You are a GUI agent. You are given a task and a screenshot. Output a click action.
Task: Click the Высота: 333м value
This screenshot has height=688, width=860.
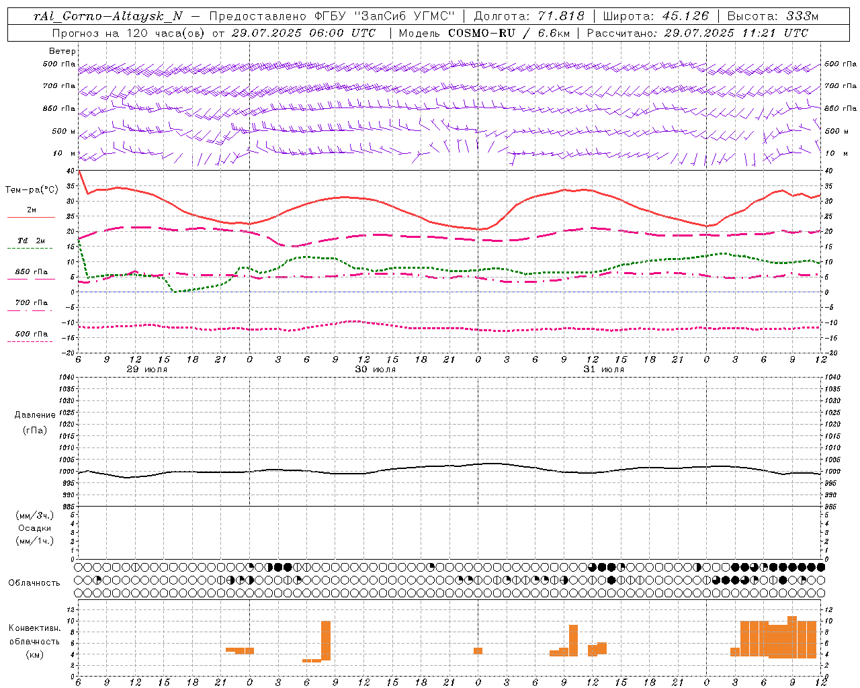coord(773,17)
